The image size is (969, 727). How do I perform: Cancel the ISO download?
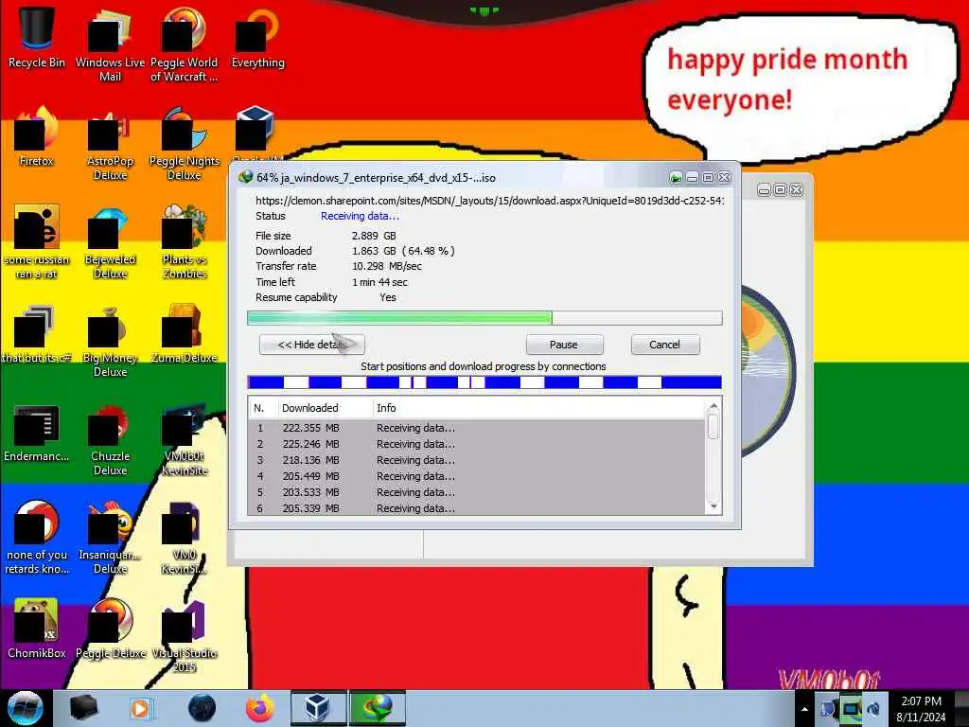pyautogui.click(x=665, y=345)
